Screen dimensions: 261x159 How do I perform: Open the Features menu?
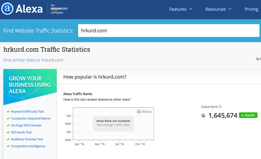tap(177, 9)
